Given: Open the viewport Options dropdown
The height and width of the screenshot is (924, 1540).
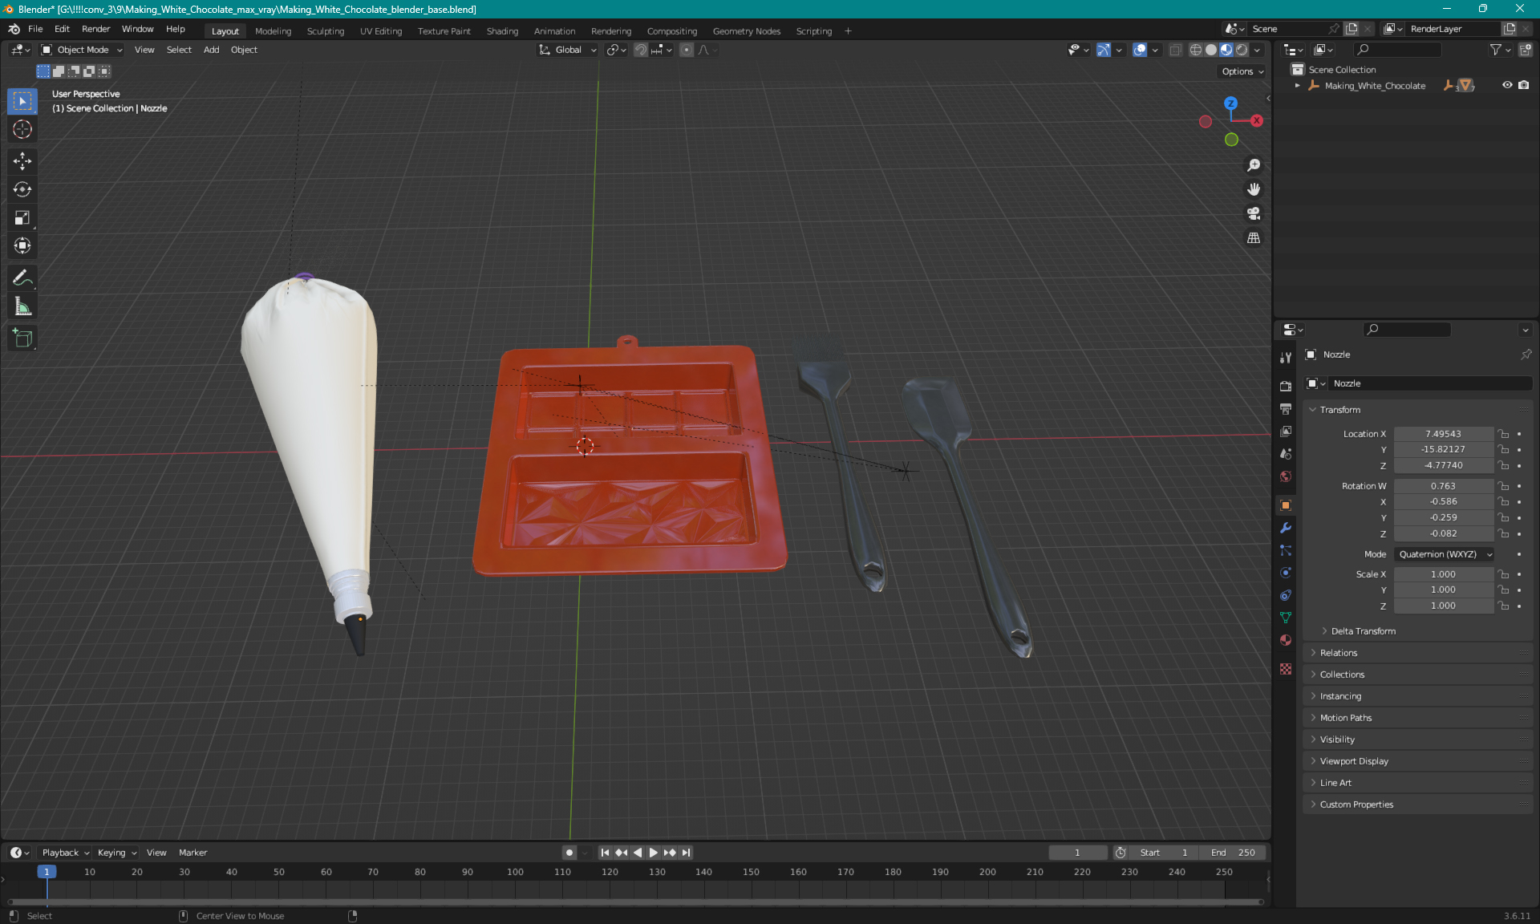Looking at the screenshot, I should pos(1242,71).
